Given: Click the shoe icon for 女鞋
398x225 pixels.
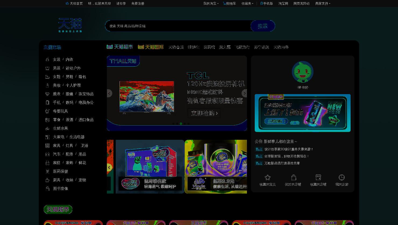Looking at the screenshot, I should coord(47,77).
